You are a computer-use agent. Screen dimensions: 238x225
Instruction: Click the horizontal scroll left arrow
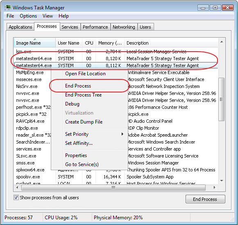17,187
